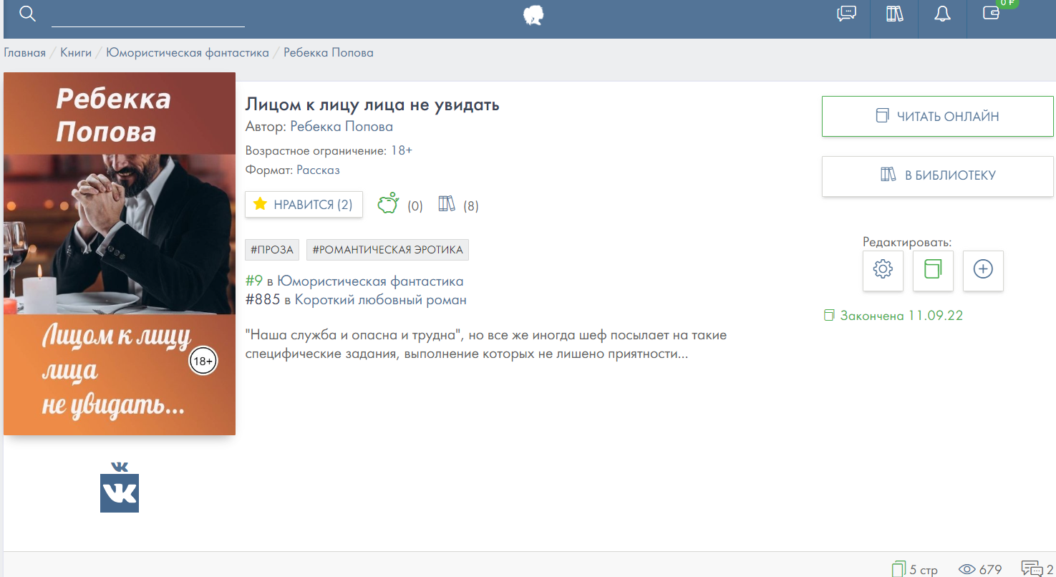Go to Главная breadcrumb
The height and width of the screenshot is (577, 1056).
tap(24, 53)
